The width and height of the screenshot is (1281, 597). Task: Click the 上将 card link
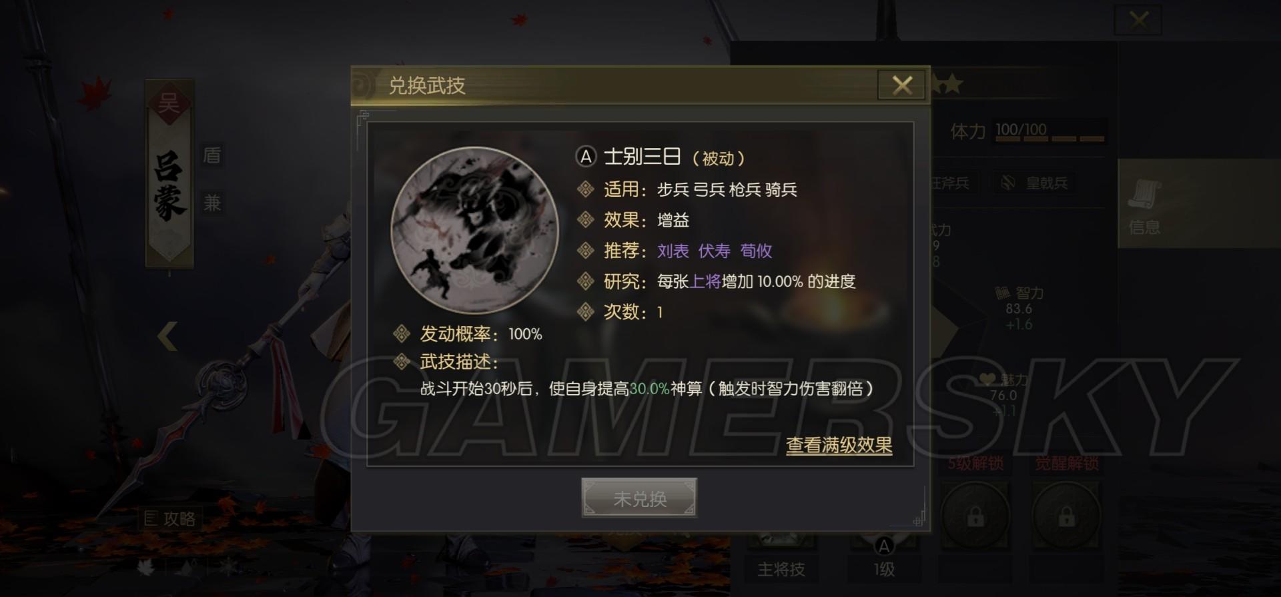[x=705, y=281]
